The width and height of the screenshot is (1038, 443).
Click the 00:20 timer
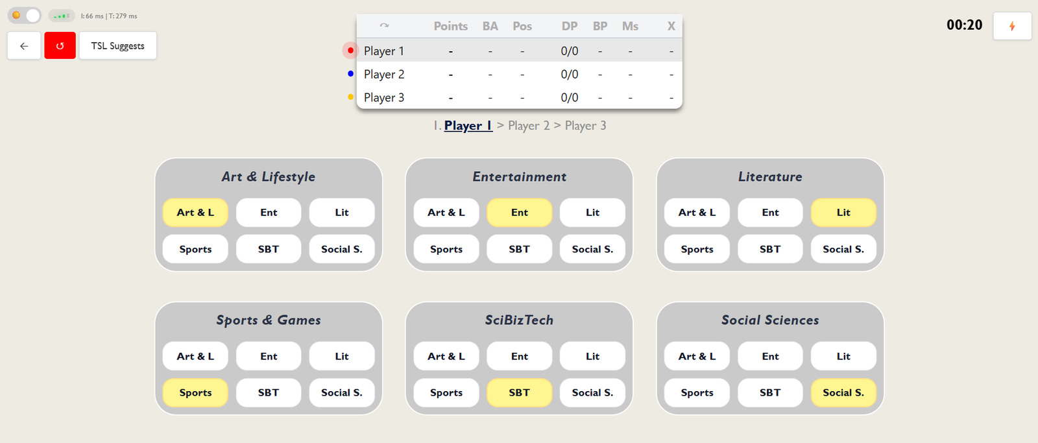(x=965, y=25)
